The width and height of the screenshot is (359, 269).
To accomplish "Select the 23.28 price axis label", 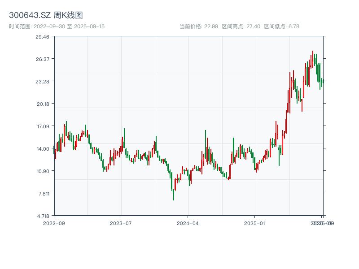I will [42, 82].
